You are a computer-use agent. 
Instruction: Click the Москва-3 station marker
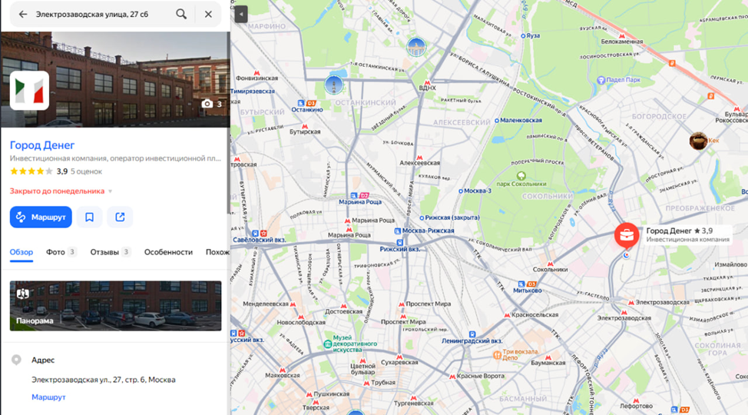460,191
